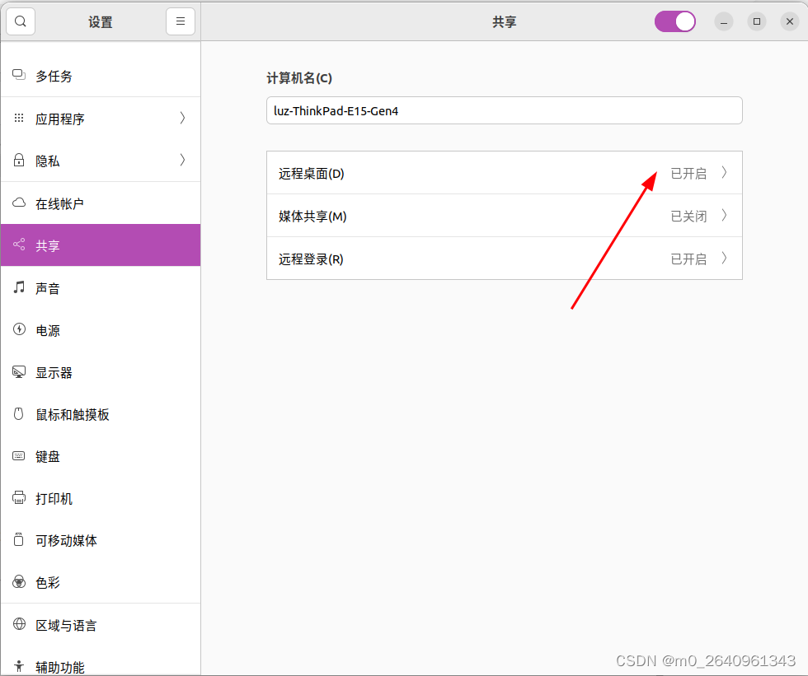The height and width of the screenshot is (676, 808).
Task: Open 远程登录 row chevron
Action: [724, 258]
